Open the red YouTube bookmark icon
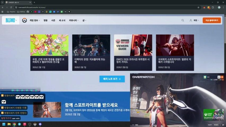 coord(35,12)
